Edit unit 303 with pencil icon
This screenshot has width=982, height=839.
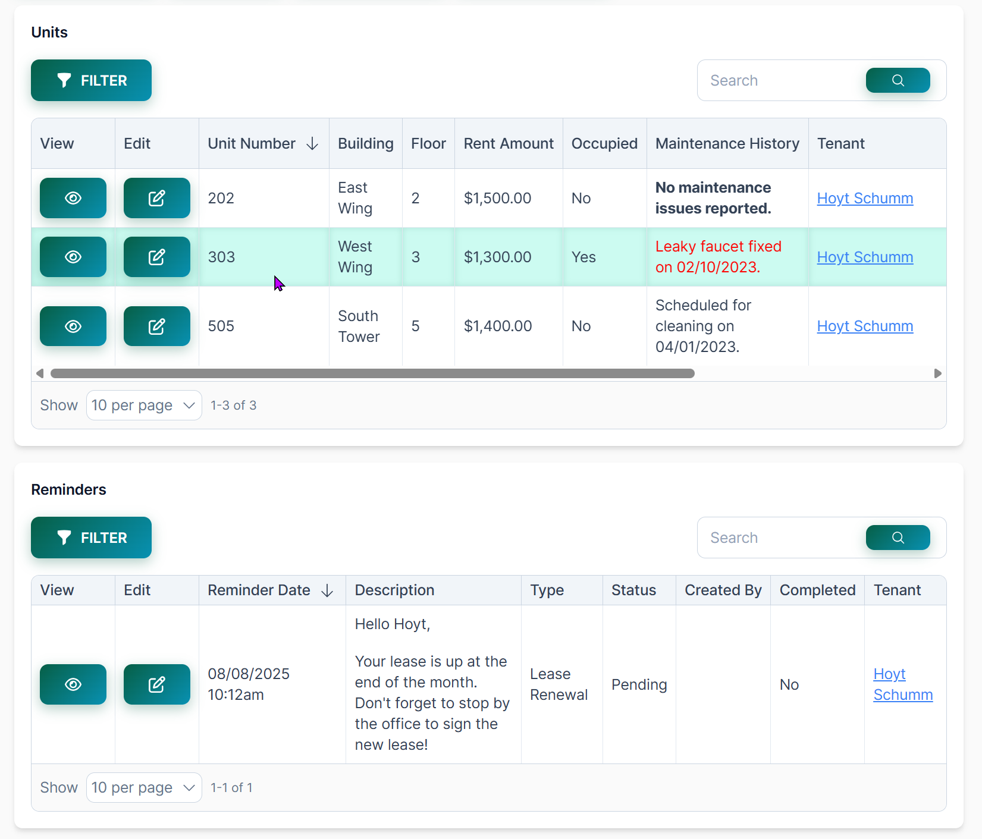(156, 257)
